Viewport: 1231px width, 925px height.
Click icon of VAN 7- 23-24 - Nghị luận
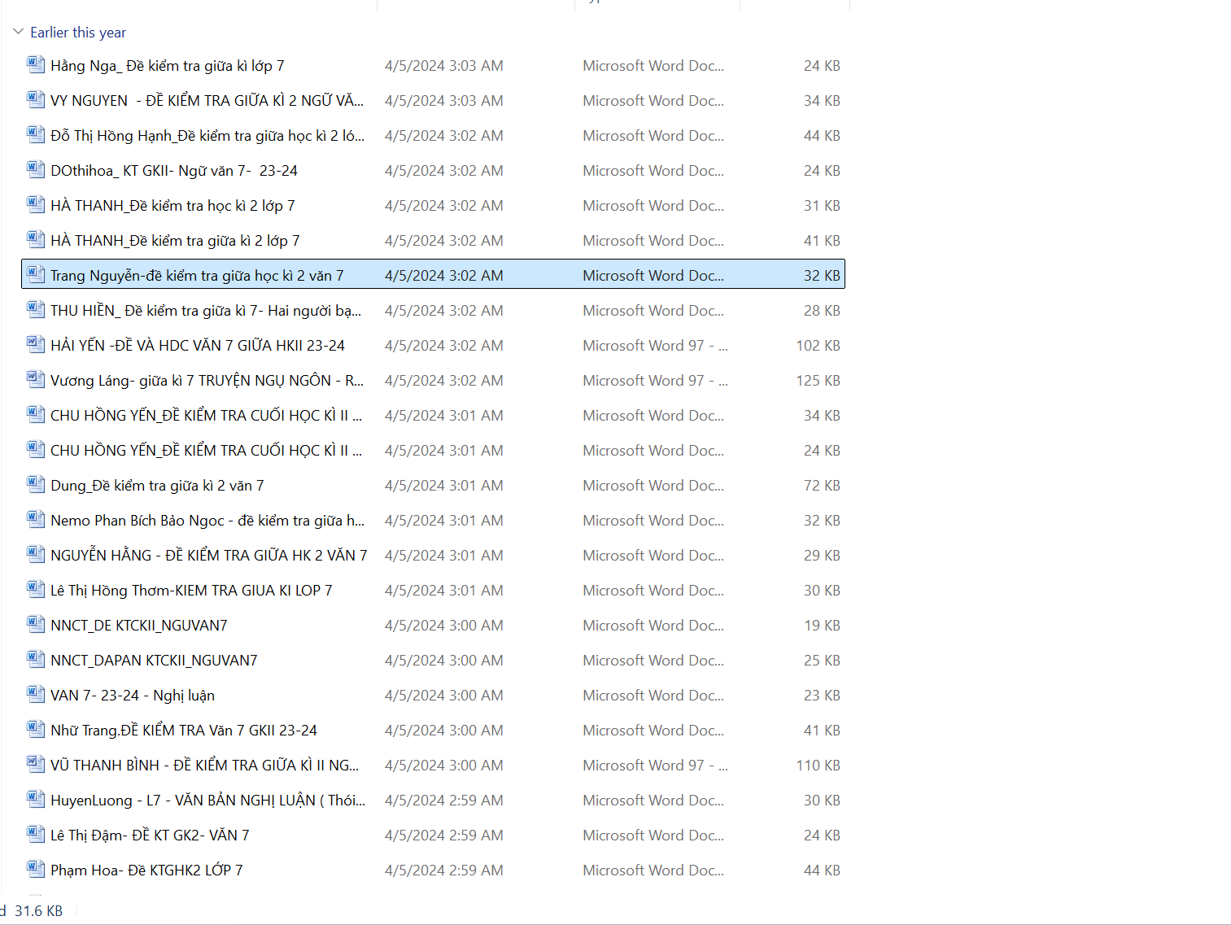tap(36, 695)
